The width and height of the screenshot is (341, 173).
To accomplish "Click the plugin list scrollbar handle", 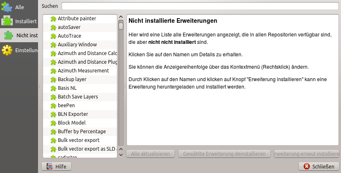I will (121, 26).
